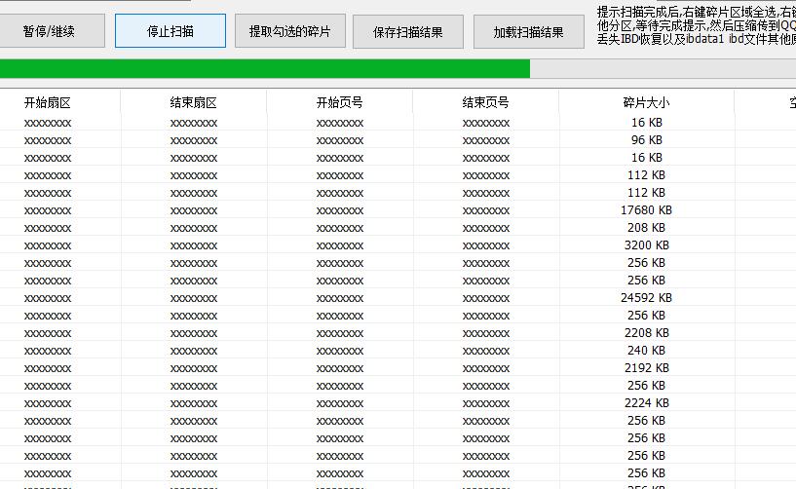Select the 3200 KB fragment entry
The width and height of the screenshot is (796, 489).
click(646, 245)
